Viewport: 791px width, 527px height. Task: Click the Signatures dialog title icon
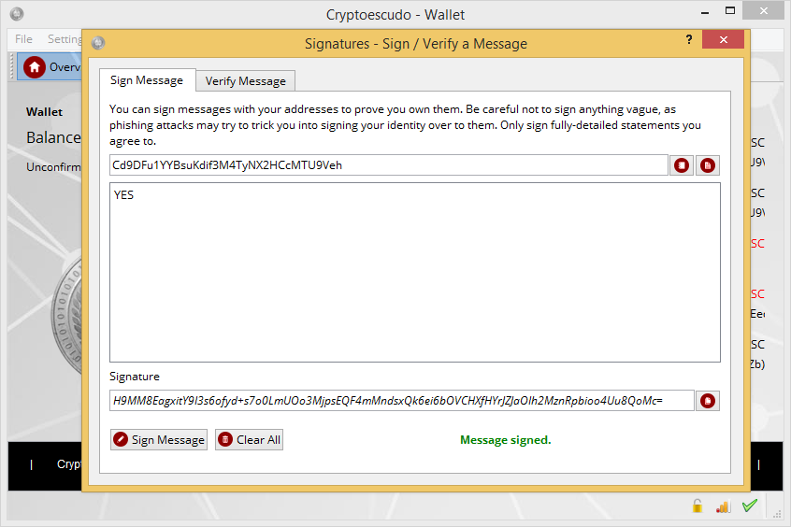[98, 43]
